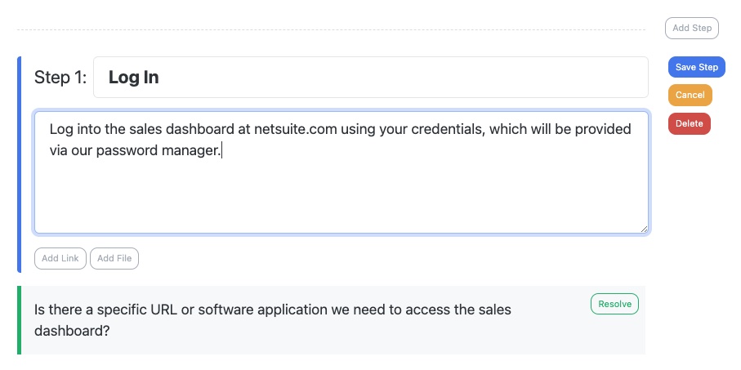Focus the step title field containing Log In
The image size is (741, 370).
[x=371, y=78]
